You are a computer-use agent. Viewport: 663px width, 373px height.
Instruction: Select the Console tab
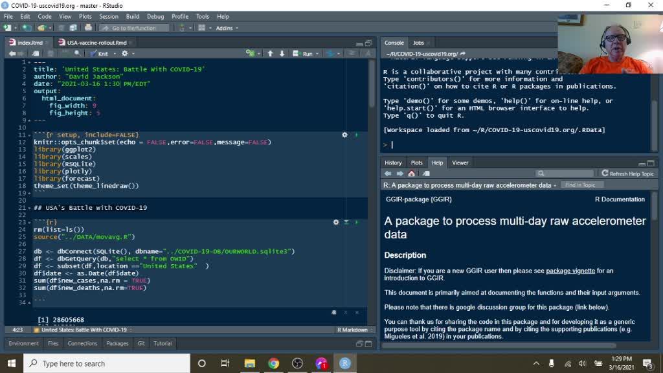394,43
